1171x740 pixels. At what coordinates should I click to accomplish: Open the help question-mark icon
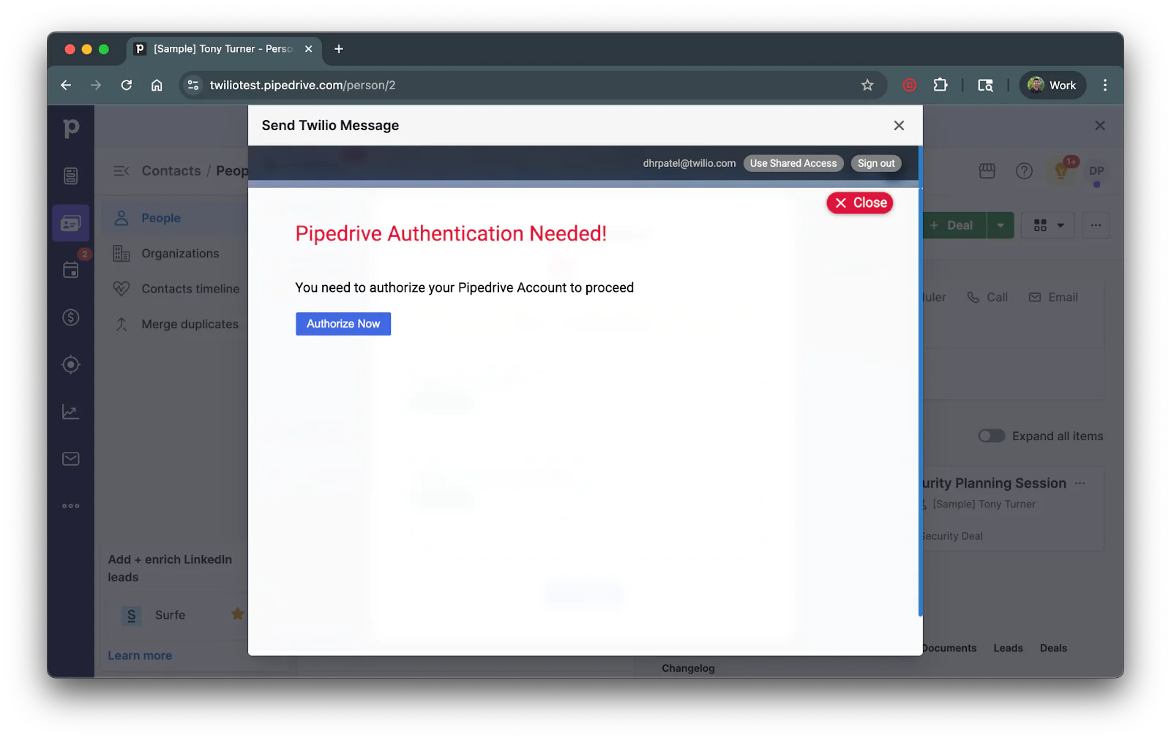1023,171
